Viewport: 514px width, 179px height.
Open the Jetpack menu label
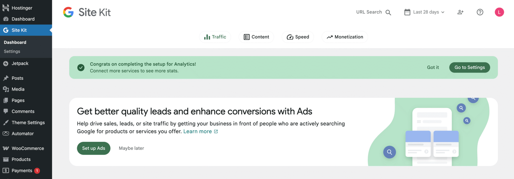(x=20, y=64)
